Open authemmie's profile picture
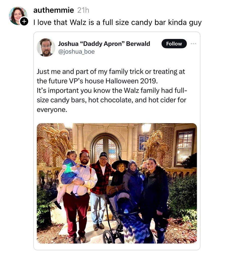This screenshot has width=251, height=256. 18,16
